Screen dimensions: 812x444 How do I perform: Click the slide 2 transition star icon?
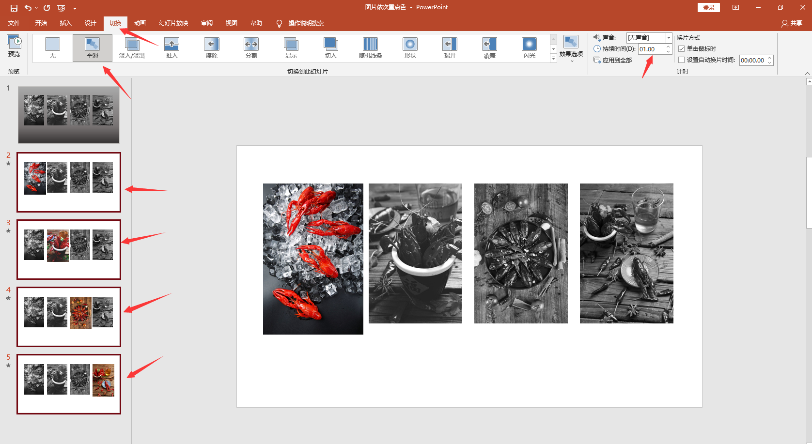8,164
